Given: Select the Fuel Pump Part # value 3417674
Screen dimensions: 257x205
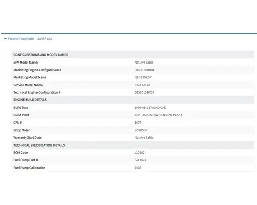Looking at the screenshot, I should (x=140, y=160).
